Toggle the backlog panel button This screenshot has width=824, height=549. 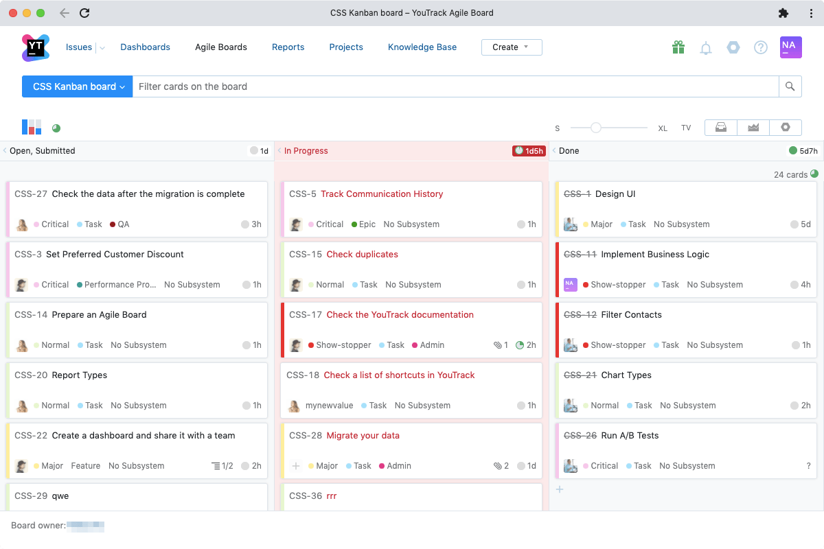pos(721,128)
